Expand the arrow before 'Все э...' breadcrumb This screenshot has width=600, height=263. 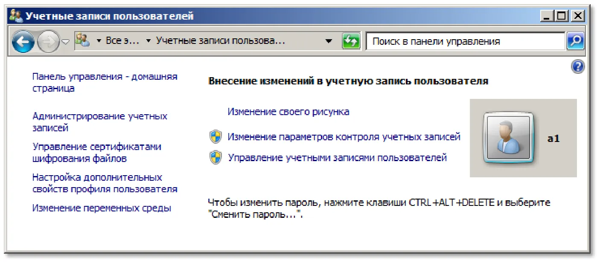(99, 41)
